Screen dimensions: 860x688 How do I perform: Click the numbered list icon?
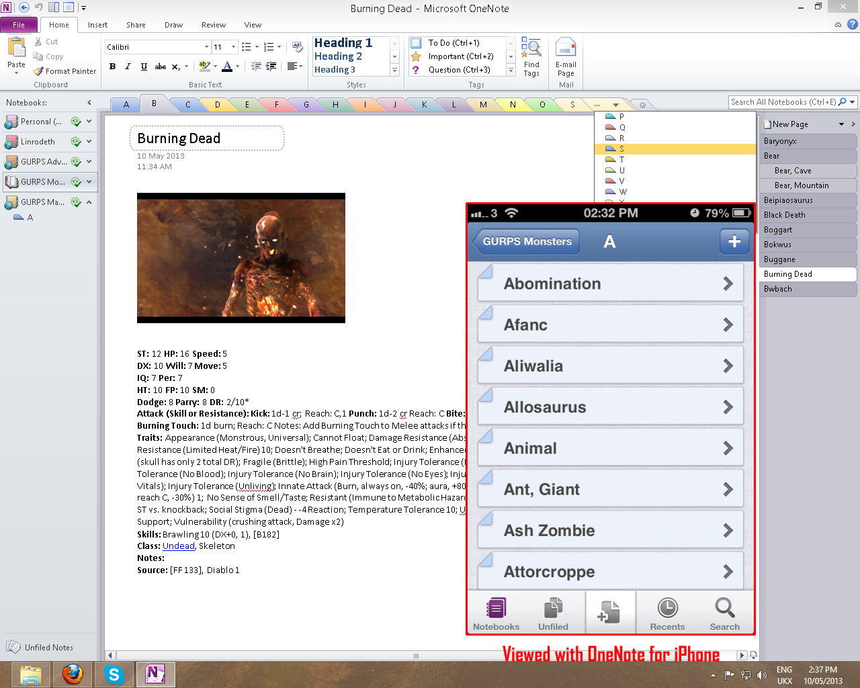(269, 47)
